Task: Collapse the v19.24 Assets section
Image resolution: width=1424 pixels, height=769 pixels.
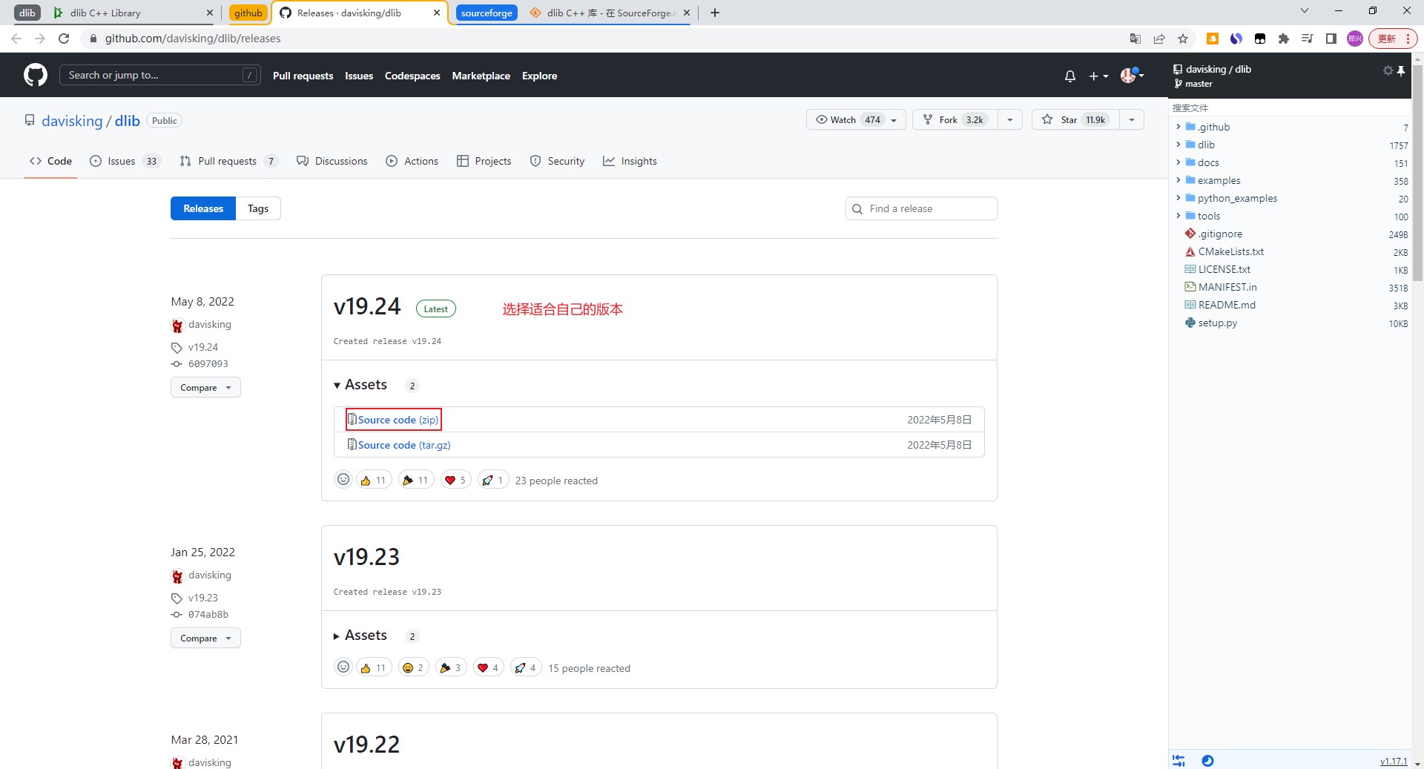Action: pos(360,385)
